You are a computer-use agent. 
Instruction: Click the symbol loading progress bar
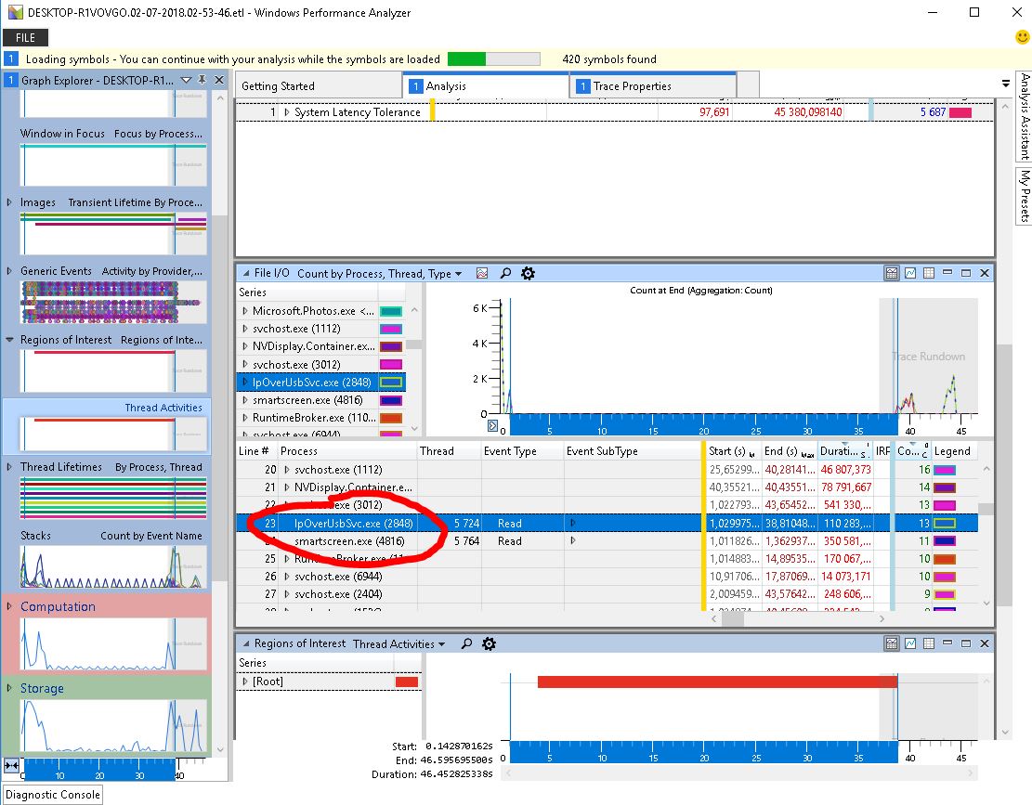[x=493, y=59]
